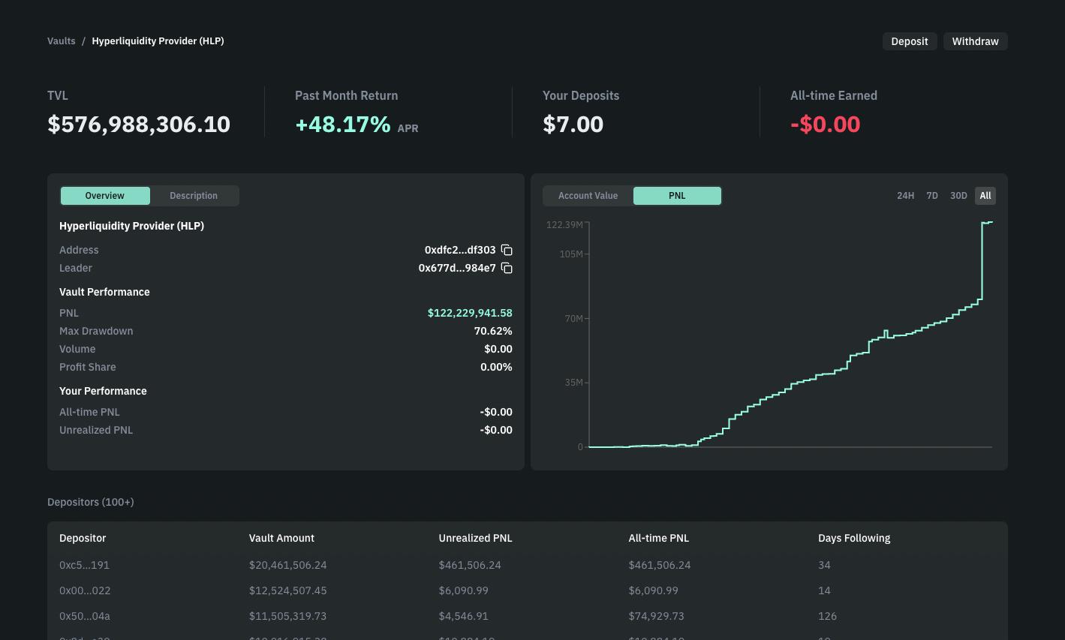1065x640 pixels.
Task: Click the Unrealized PNL column header
Action: point(476,538)
